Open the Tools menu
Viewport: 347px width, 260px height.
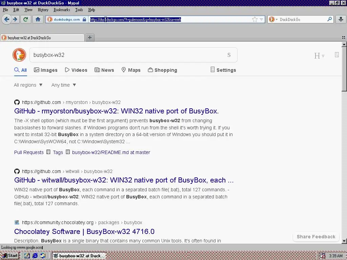click(79, 10)
